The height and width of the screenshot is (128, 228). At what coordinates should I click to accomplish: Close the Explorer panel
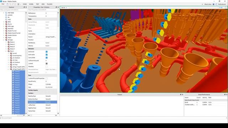tap(26, 7)
